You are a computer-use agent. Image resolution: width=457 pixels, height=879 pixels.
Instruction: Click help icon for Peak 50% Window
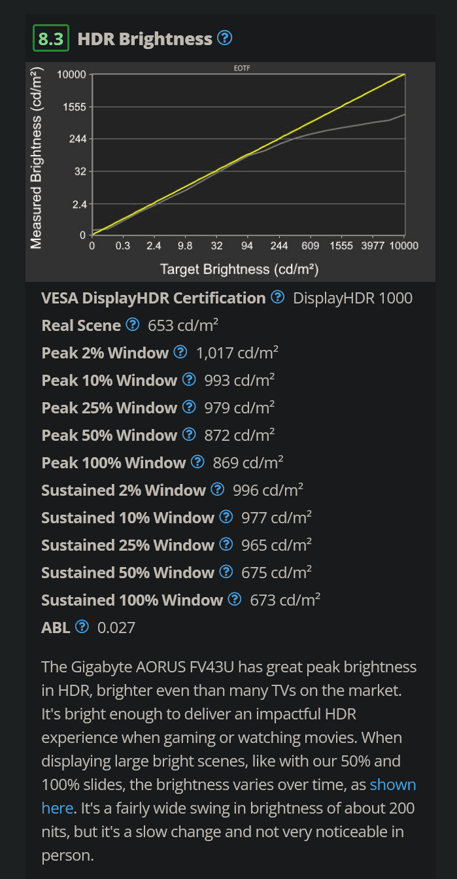(189, 435)
